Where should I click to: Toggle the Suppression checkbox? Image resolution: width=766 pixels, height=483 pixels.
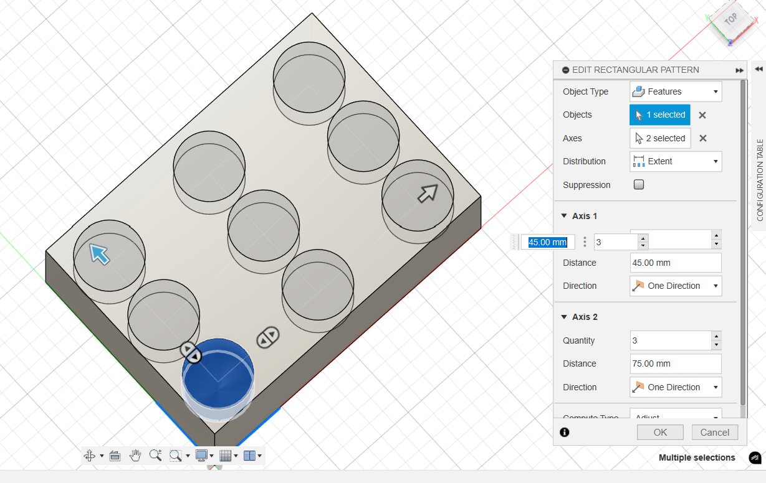click(639, 185)
